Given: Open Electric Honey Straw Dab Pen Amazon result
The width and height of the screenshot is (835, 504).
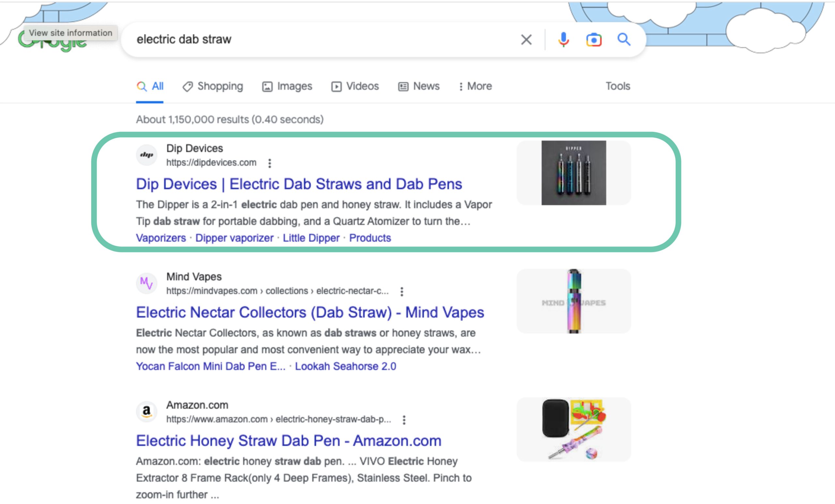Looking at the screenshot, I should click(289, 441).
